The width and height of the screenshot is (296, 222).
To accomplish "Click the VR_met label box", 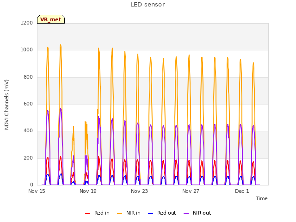I will 51,19.
